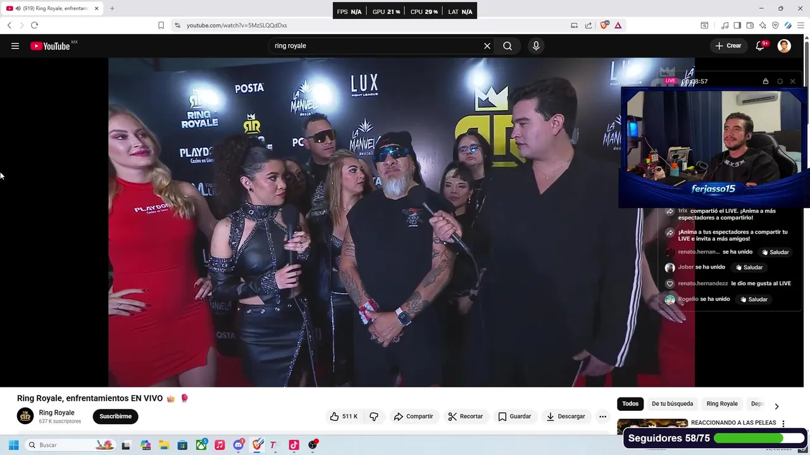Click the Compartir share button
Screen dimensions: 810x455
(x=413, y=416)
